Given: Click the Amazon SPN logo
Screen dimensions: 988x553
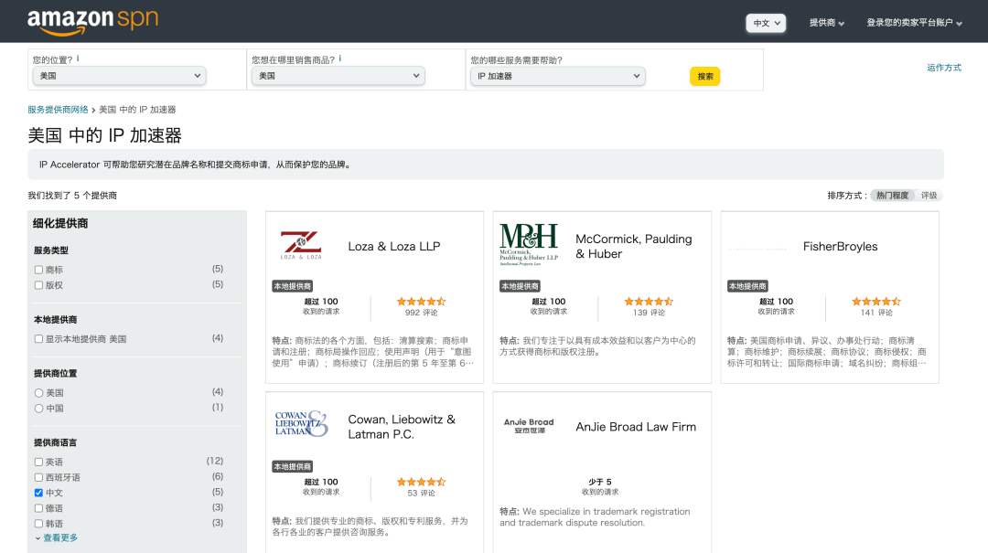Looking at the screenshot, I should click(92, 21).
